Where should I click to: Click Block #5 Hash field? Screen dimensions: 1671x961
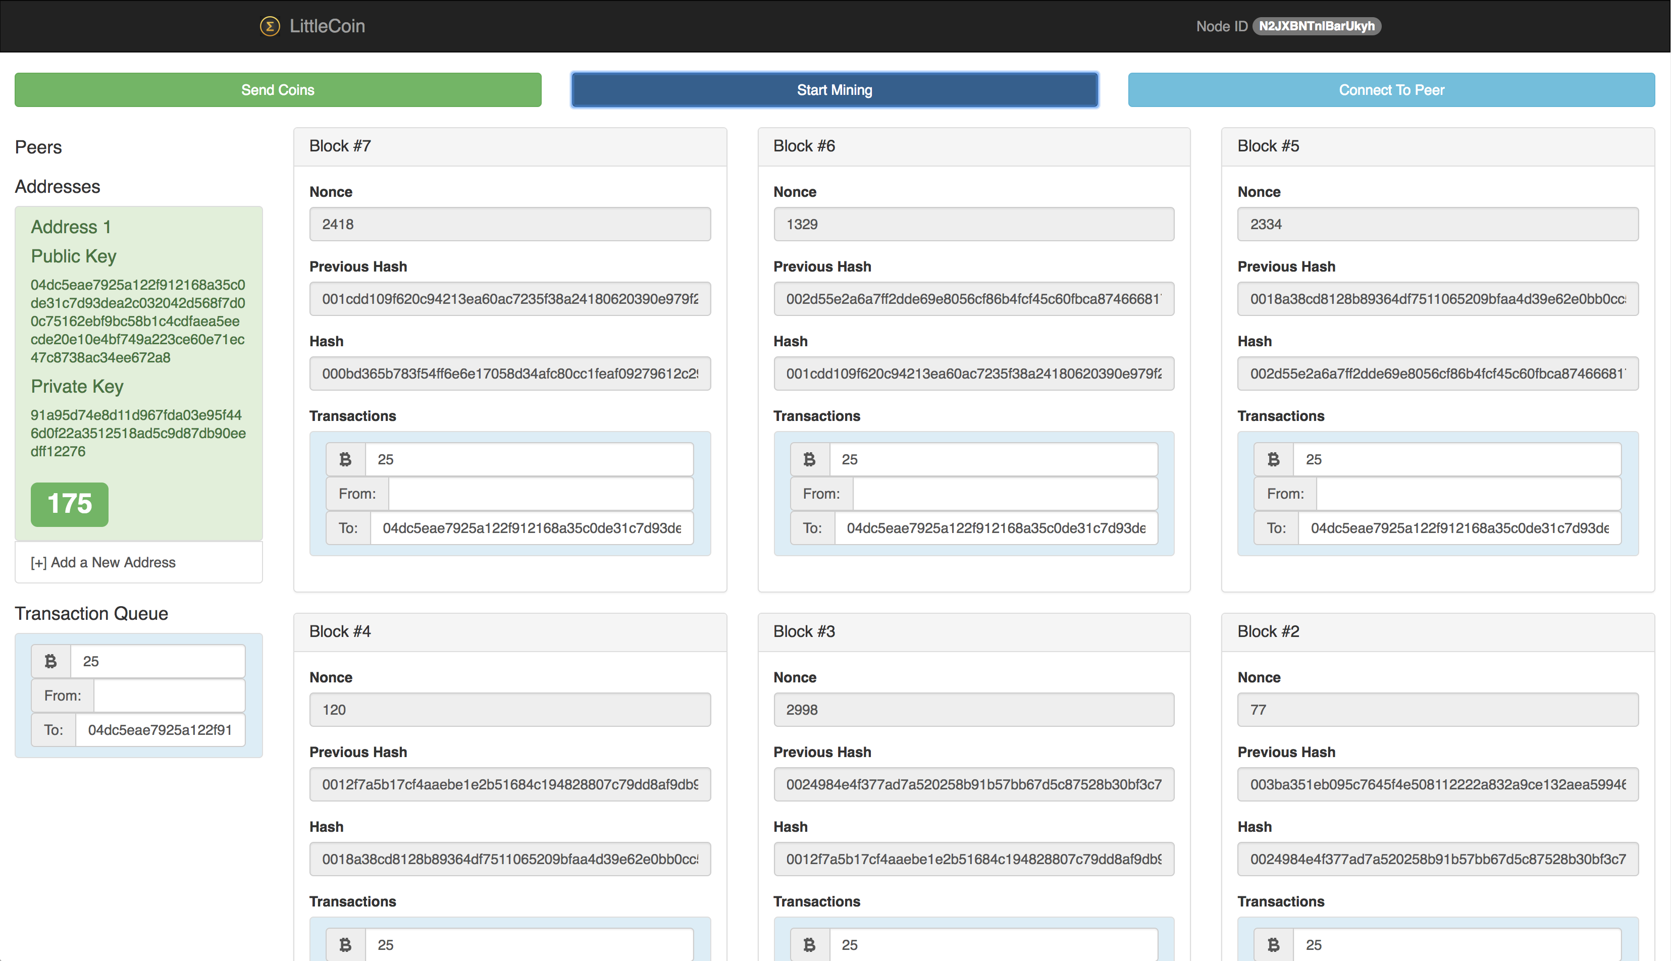pos(1437,373)
